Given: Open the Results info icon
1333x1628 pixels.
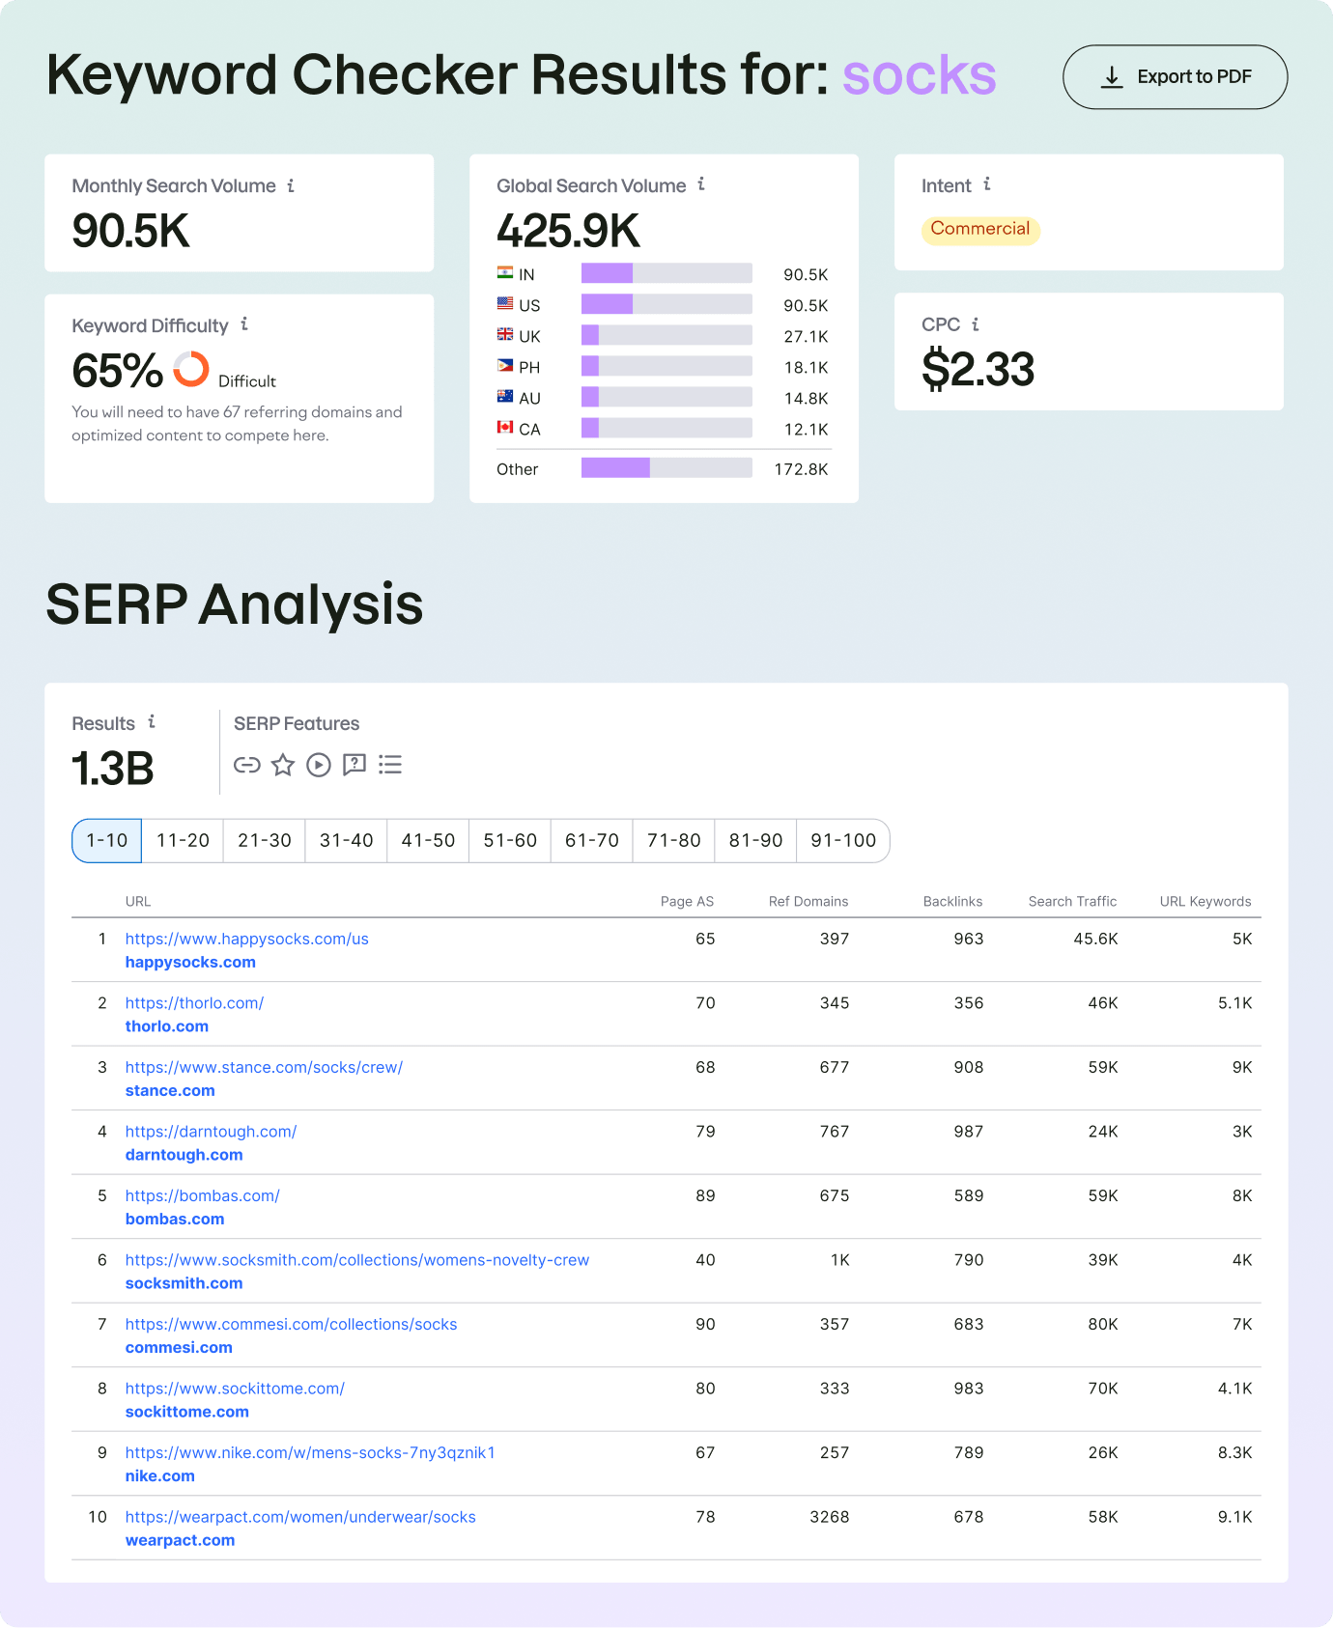Looking at the screenshot, I should click(152, 721).
